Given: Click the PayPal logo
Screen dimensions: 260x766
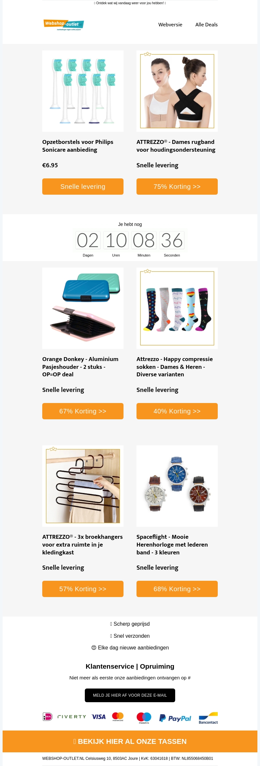Looking at the screenshot, I should (175, 718).
